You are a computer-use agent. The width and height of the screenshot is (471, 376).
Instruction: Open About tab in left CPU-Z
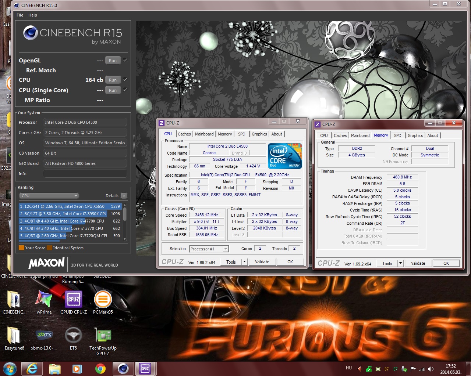click(x=277, y=134)
